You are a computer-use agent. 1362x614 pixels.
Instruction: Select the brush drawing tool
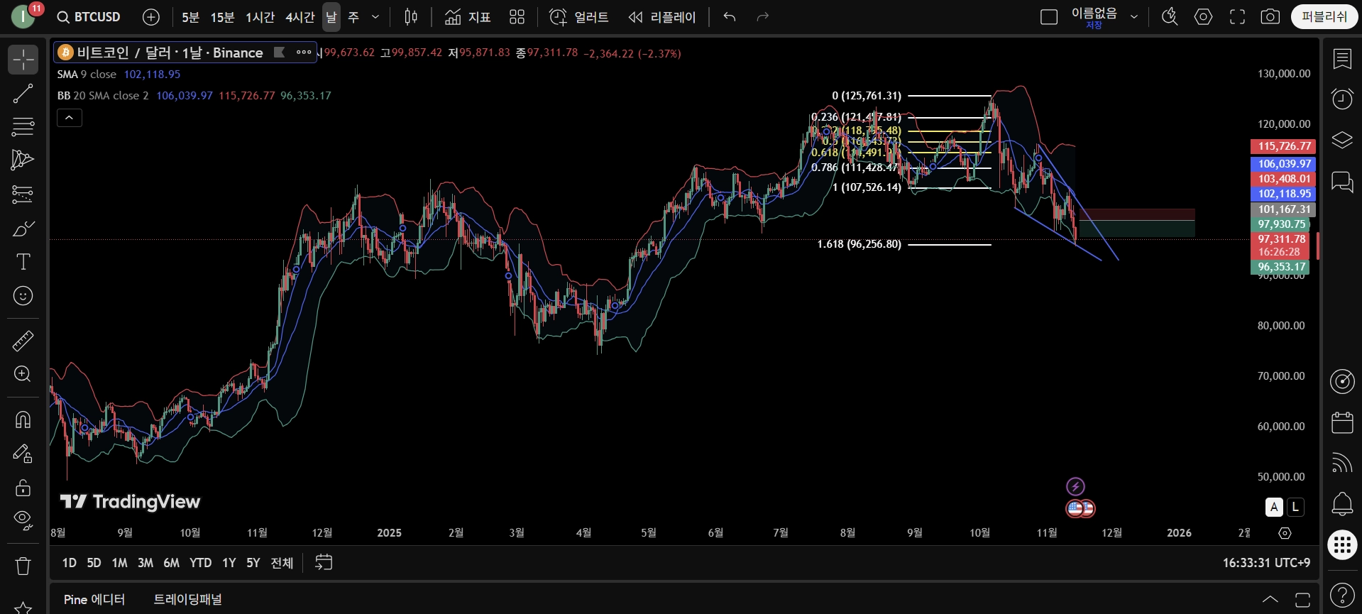click(x=23, y=228)
